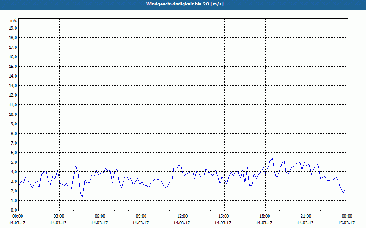Click the "m/s" unit label on the y-axis
The height and width of the screenshot is (228, 366).
(x=13, y=21)
